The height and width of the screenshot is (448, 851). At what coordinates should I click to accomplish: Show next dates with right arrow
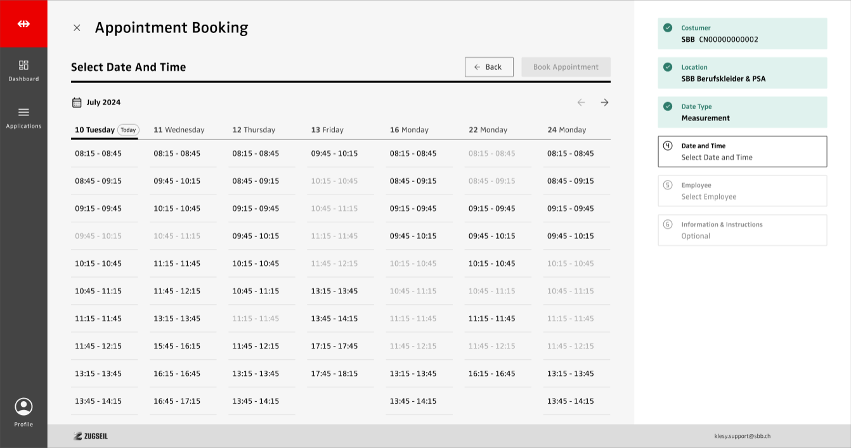[x=604, y=103]
